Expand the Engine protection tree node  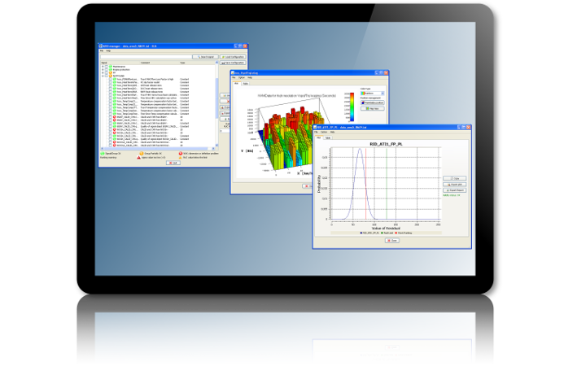pyautogui.click(x=103, y=70)
